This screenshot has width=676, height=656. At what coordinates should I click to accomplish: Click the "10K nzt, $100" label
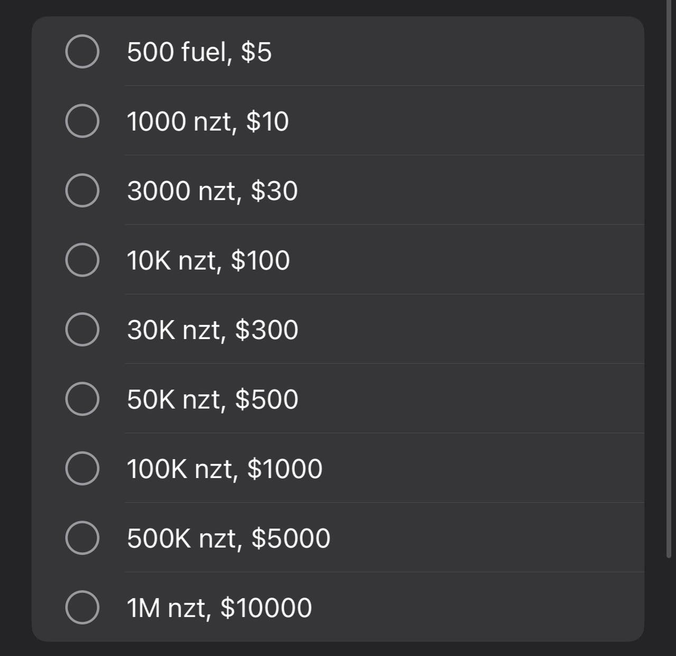pos(208,260)
